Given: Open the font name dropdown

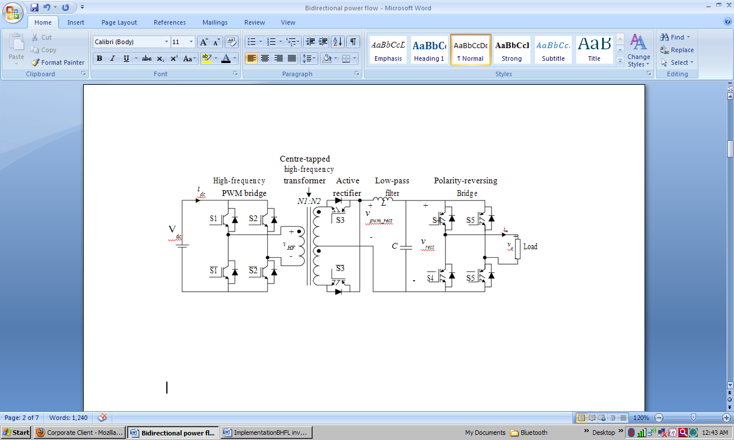Looking at the screenshot, I should click(166, 42).
